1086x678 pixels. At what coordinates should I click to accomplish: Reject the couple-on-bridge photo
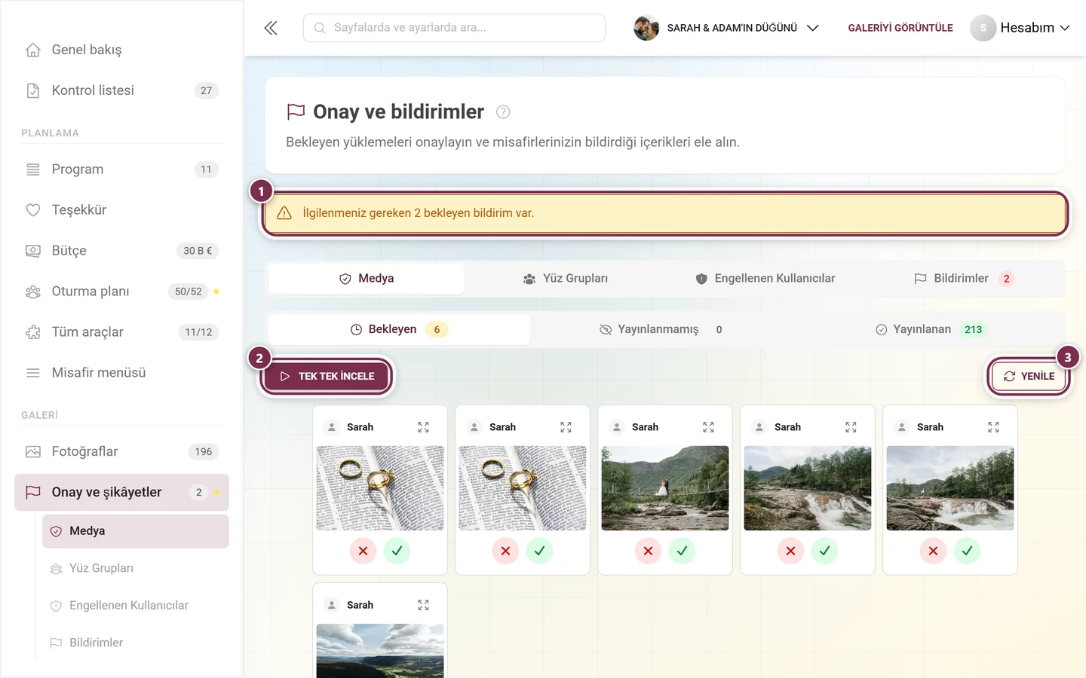pos(648,551)
